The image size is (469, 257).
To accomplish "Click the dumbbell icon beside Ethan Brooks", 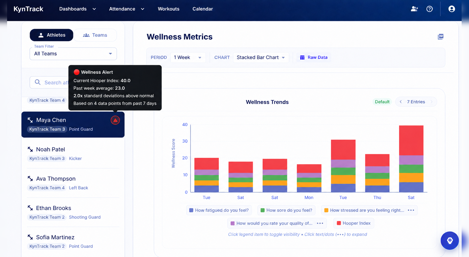I will (x=30, y=208).
